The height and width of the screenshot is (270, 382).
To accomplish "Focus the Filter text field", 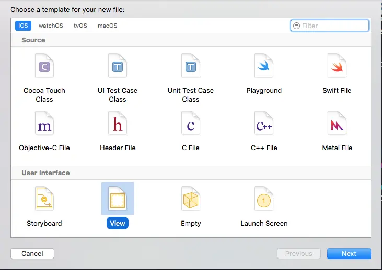I will click(x=330, y=26).
